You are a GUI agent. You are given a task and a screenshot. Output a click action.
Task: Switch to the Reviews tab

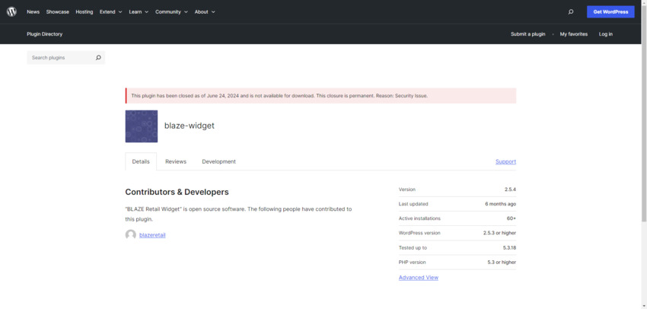point(176,161)
